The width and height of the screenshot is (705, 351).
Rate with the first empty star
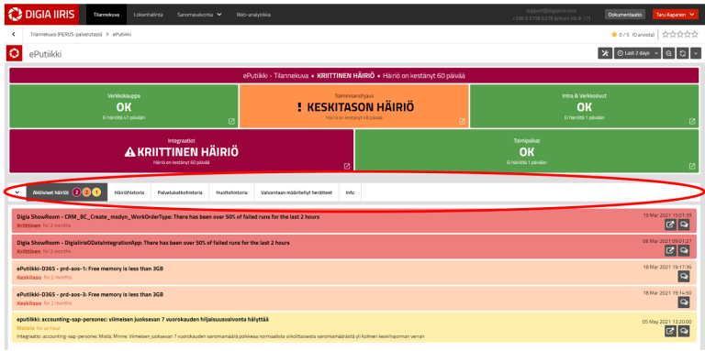tap(666, 35)
